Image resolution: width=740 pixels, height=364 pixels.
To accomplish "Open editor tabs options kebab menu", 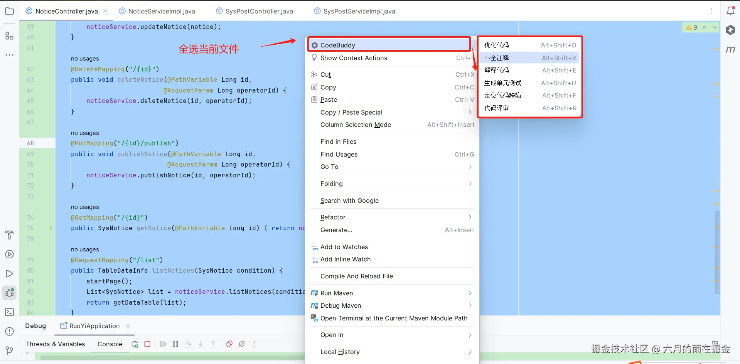I will [711, 11].
